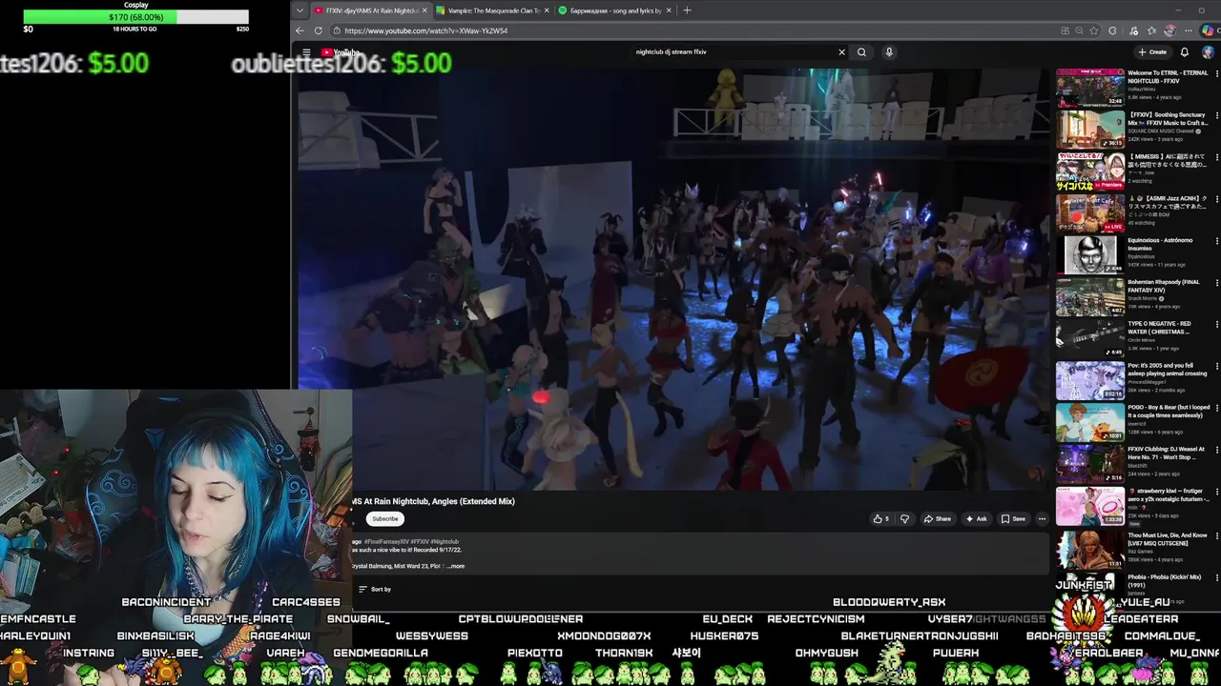Screen dimensions: 1221x686
Task: Switch to the Vampire: The Masquerade tab
Action: [494, 10]
